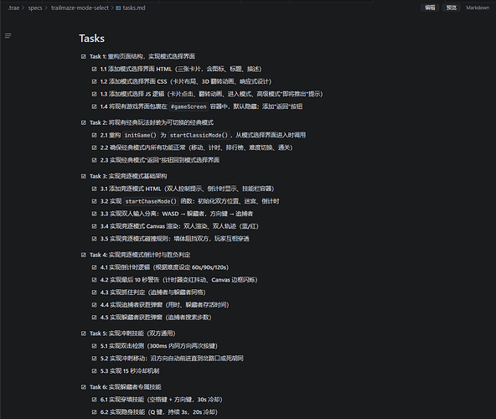Open the Markdown language selector
The height and width of the screenshot is (419, 496).
coord(478,8)
